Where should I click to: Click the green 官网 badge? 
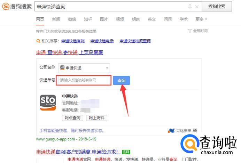tap(126, 152)
